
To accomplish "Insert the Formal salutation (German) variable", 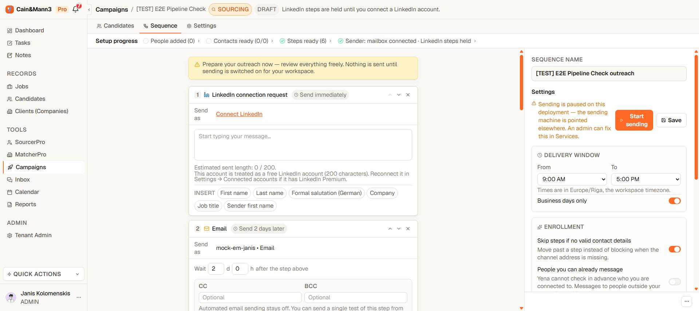I will pyautogui.click(x=327, y=193).
